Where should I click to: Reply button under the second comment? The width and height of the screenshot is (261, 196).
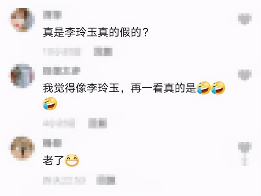coord(98,123)
